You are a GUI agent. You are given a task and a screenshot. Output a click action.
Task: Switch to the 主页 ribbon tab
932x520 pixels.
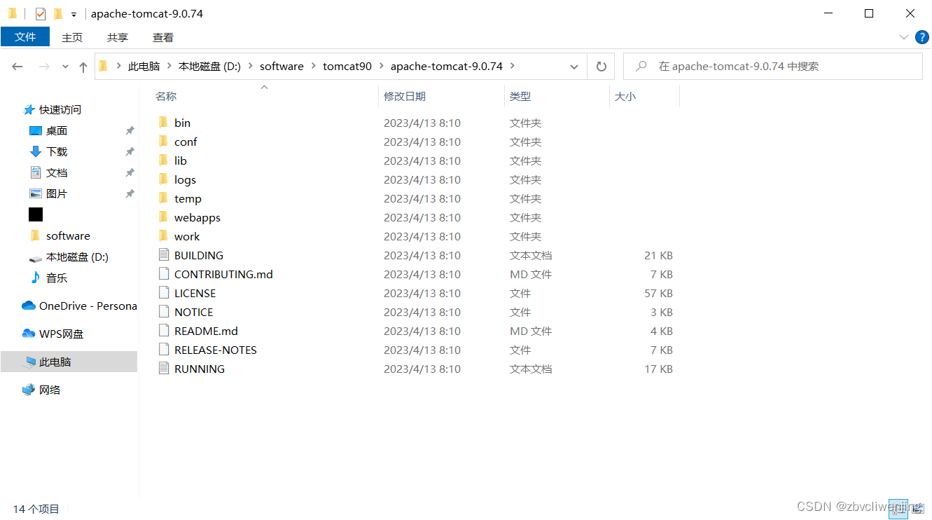(x=72, y=37)
